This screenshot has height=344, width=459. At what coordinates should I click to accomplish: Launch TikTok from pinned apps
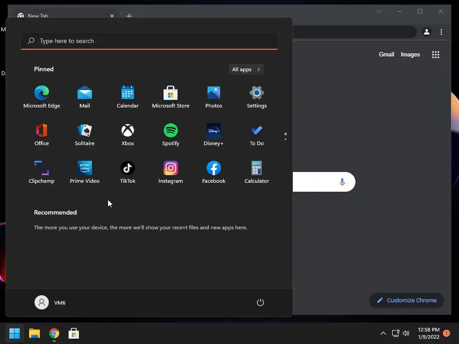coord(128,172)
